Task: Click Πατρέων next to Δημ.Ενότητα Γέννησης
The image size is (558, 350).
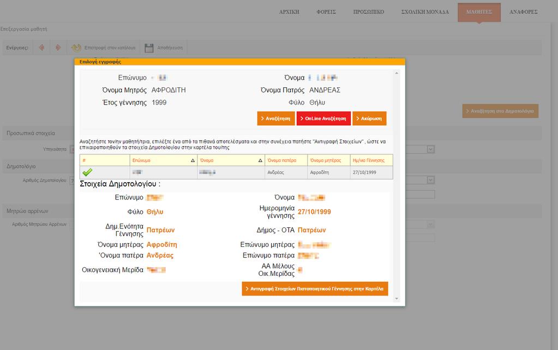Action: [160, 230]
